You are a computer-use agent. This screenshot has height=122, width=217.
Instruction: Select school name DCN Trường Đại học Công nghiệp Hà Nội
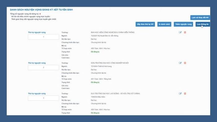pyautogui.click(x=110, y=63)
